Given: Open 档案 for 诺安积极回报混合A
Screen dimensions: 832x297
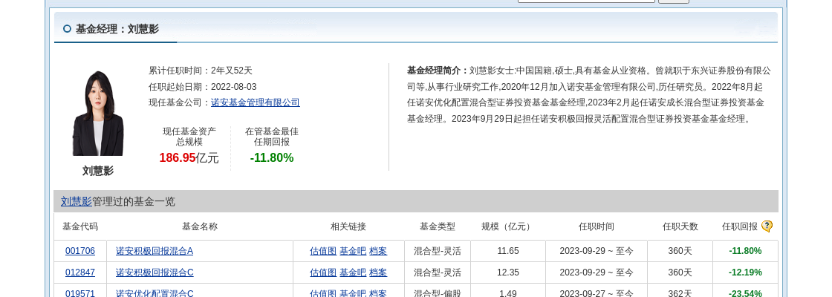Looking at the screenshot, I should tap(377, 251).
